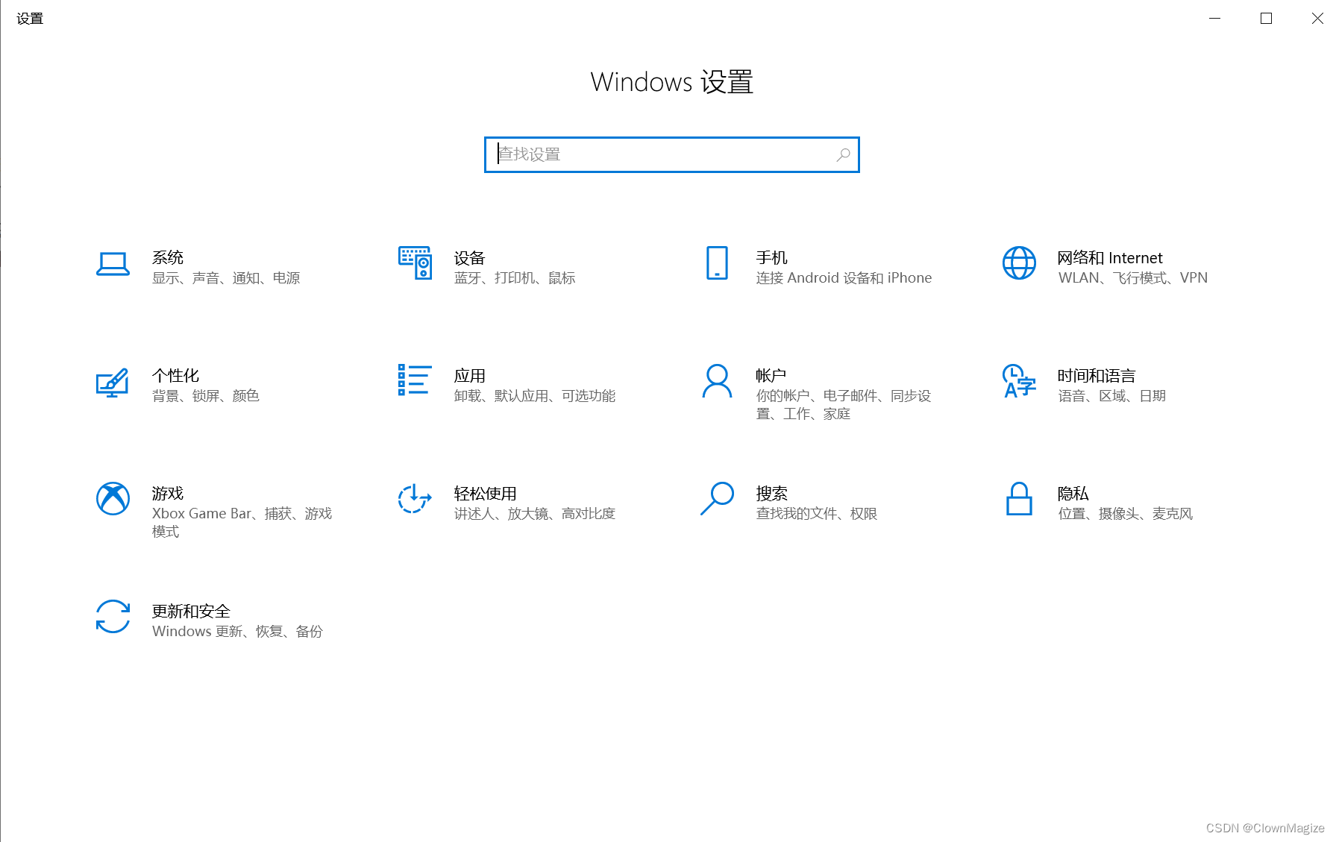
Task: Click the description 背景、锁屏、颜色
Action: click(206, 396)
